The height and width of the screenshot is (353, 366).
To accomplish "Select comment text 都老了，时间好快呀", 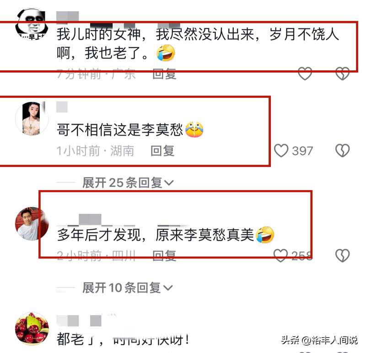I will [x=123, y=339].
